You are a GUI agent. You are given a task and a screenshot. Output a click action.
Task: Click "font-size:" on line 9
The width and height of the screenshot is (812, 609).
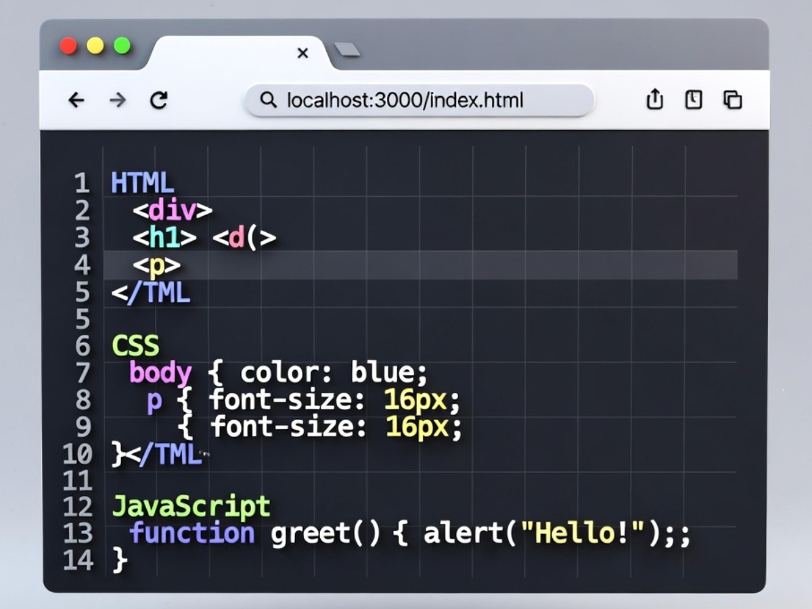coord(289,427)
